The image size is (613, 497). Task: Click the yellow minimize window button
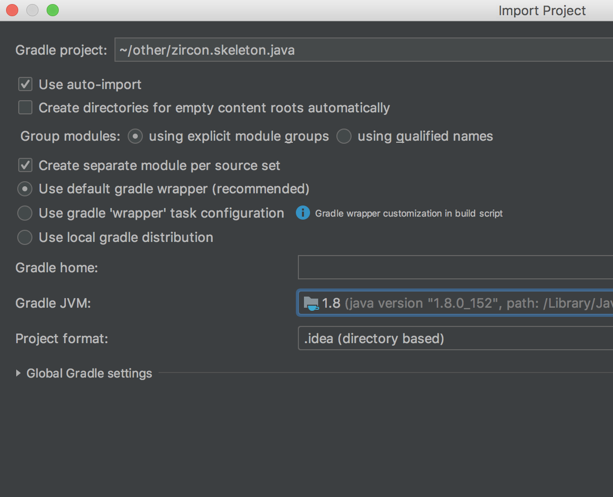pos(32,10)
